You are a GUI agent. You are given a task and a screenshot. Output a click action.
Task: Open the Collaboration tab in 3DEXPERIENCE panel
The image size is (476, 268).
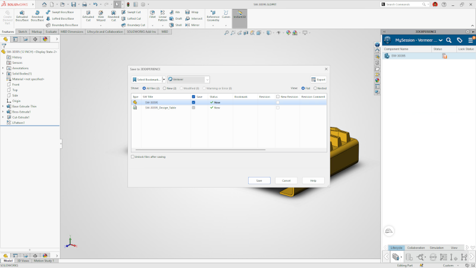coord(416,247)
